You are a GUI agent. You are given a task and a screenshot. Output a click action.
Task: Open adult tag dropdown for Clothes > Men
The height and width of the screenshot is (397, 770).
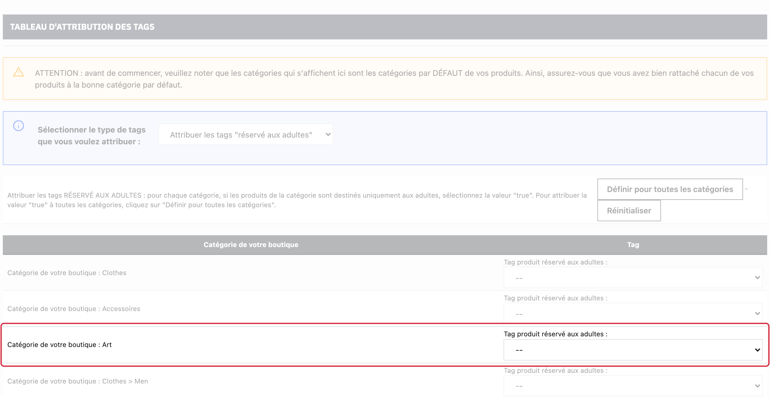tap(633, 386)
